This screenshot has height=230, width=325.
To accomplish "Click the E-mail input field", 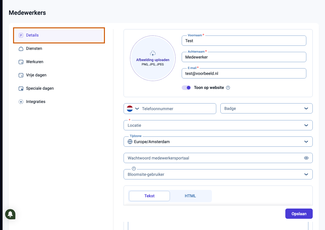I will pos(244,73).
